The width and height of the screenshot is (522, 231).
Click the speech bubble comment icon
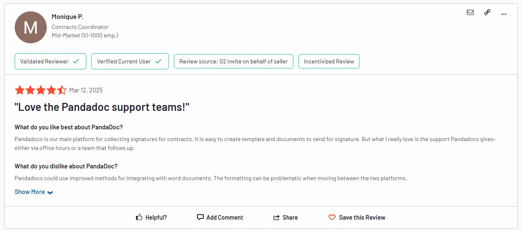coord(200,217)
